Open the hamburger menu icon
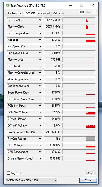 pos(94,12)
